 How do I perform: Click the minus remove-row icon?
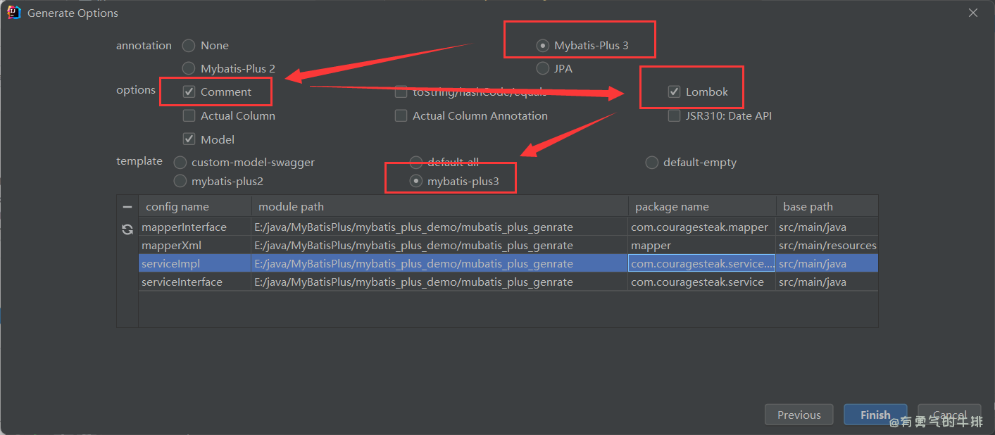click(127, 207)
